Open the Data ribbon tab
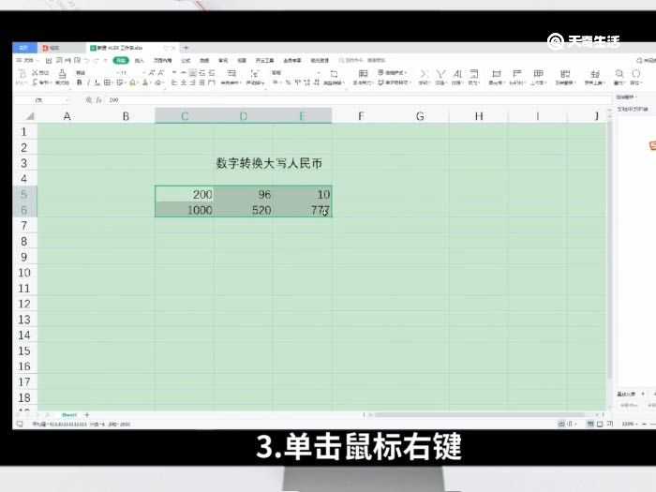Screen dimensions: 656x492 tap(204, 61)
